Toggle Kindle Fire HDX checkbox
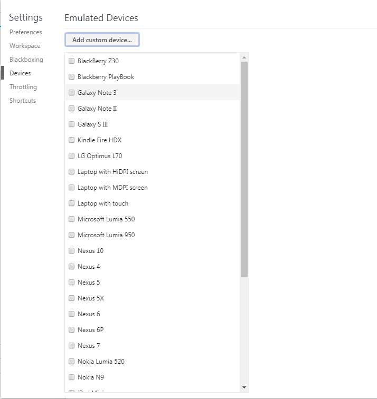This screenshot has height=399, width=377. (72, 140)
